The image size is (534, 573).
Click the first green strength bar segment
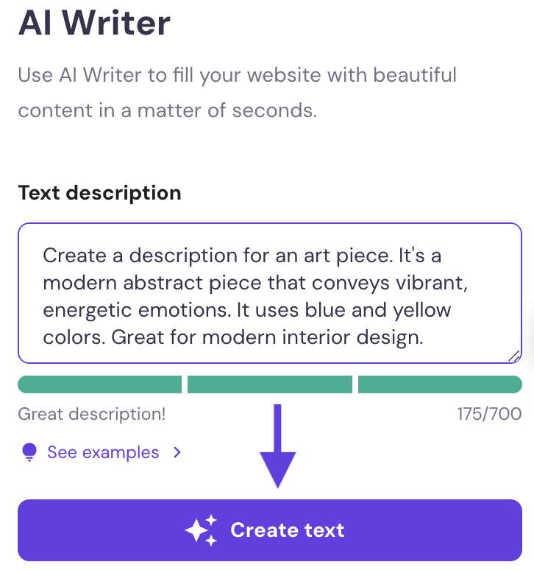tap(99, 384)
